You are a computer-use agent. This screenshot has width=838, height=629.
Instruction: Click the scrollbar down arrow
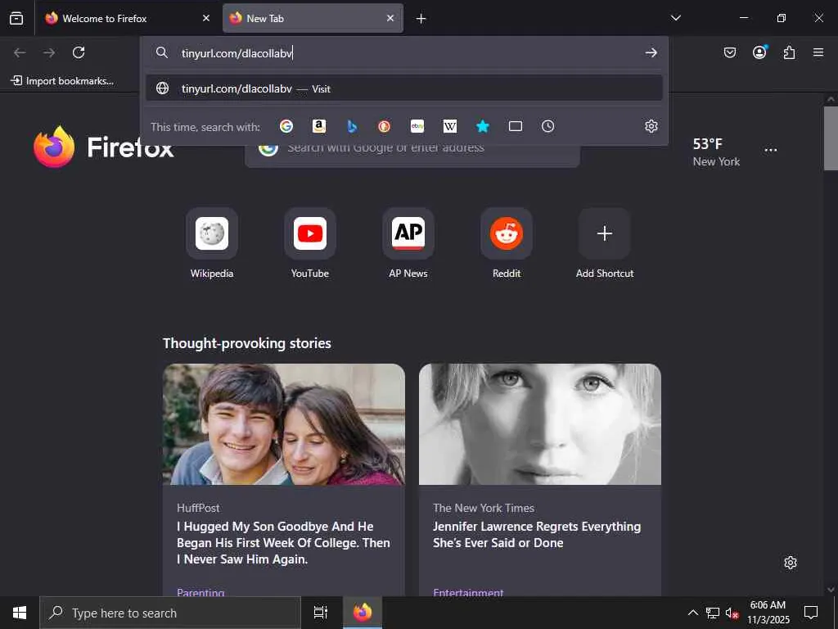point(831,590)
